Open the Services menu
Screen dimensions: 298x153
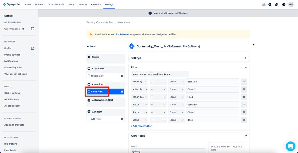pyautogui.click(x=82, y=4)
